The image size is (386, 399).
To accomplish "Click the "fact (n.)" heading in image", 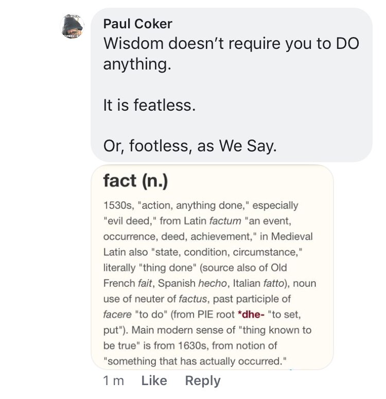I will tap(135, 181).
